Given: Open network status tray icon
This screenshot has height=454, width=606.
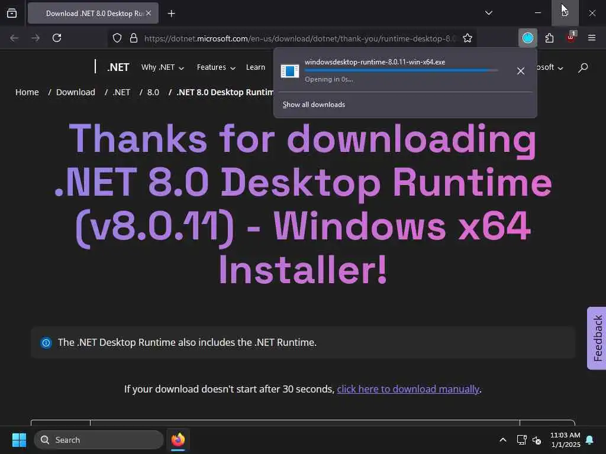Looking at the screenshot, I should [522, 440].
